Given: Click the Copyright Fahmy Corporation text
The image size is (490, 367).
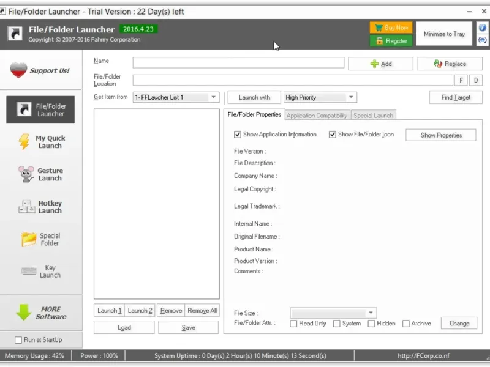Looking at the screenshot, I should 85,40.
